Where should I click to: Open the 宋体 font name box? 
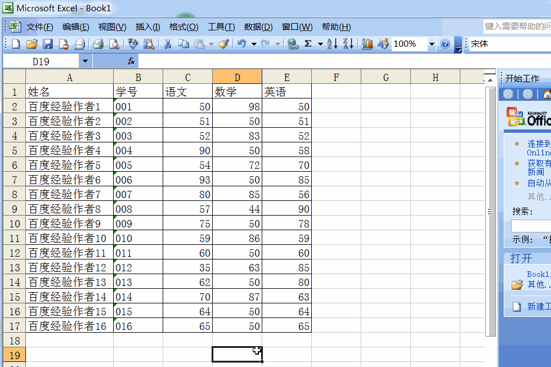point(509,44)
